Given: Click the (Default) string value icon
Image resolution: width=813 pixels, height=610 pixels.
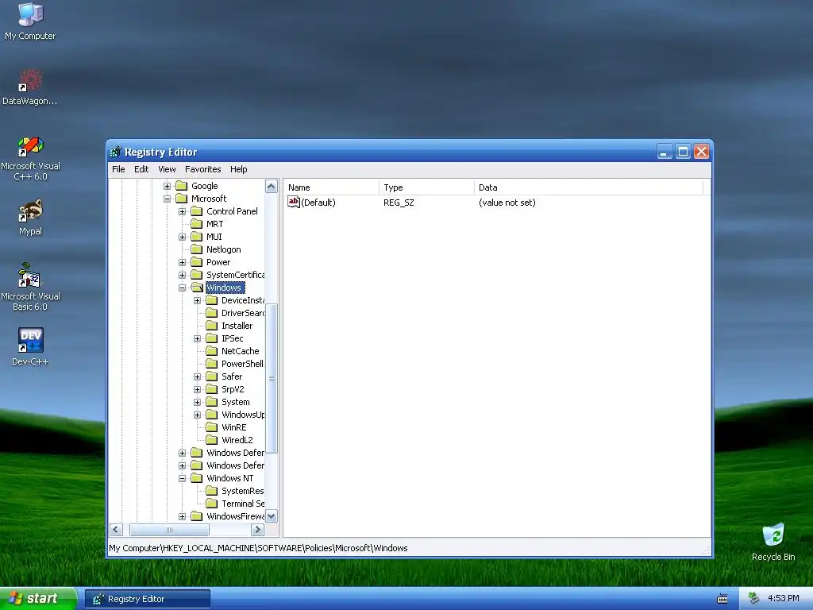Looking at the screenshot, I should click(x=294, y=203).
